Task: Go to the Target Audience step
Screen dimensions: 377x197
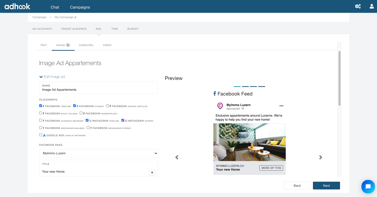Action: pyautogui.click(x=74, y=29)
